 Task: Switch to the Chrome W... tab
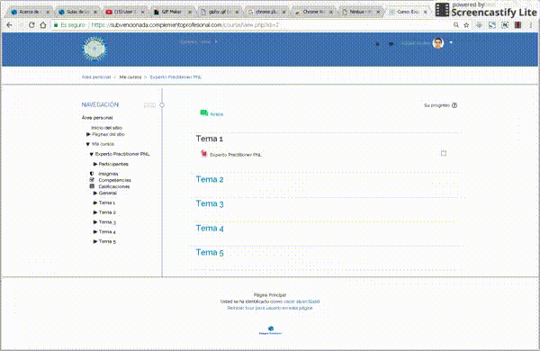(313, 12)
